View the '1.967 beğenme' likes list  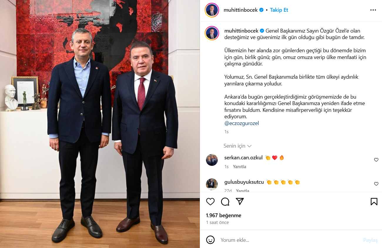tap(224, 215)
